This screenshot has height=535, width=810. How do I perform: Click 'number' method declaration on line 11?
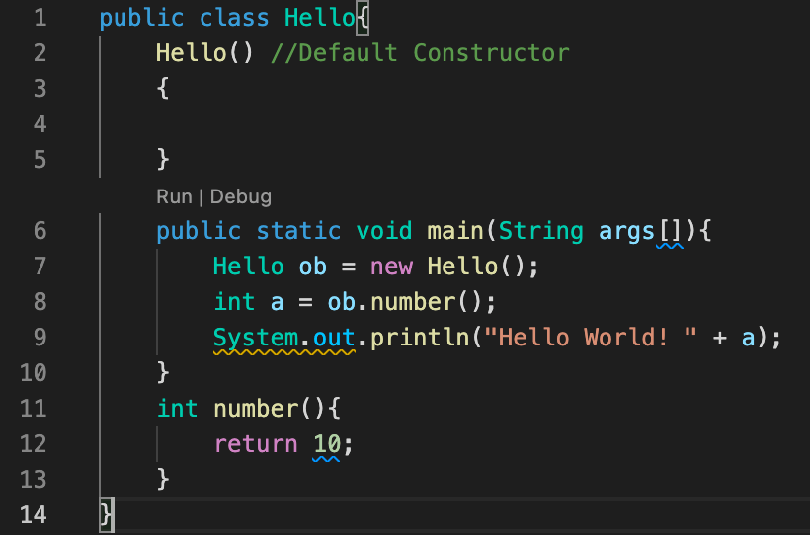[x=256, y=409]
